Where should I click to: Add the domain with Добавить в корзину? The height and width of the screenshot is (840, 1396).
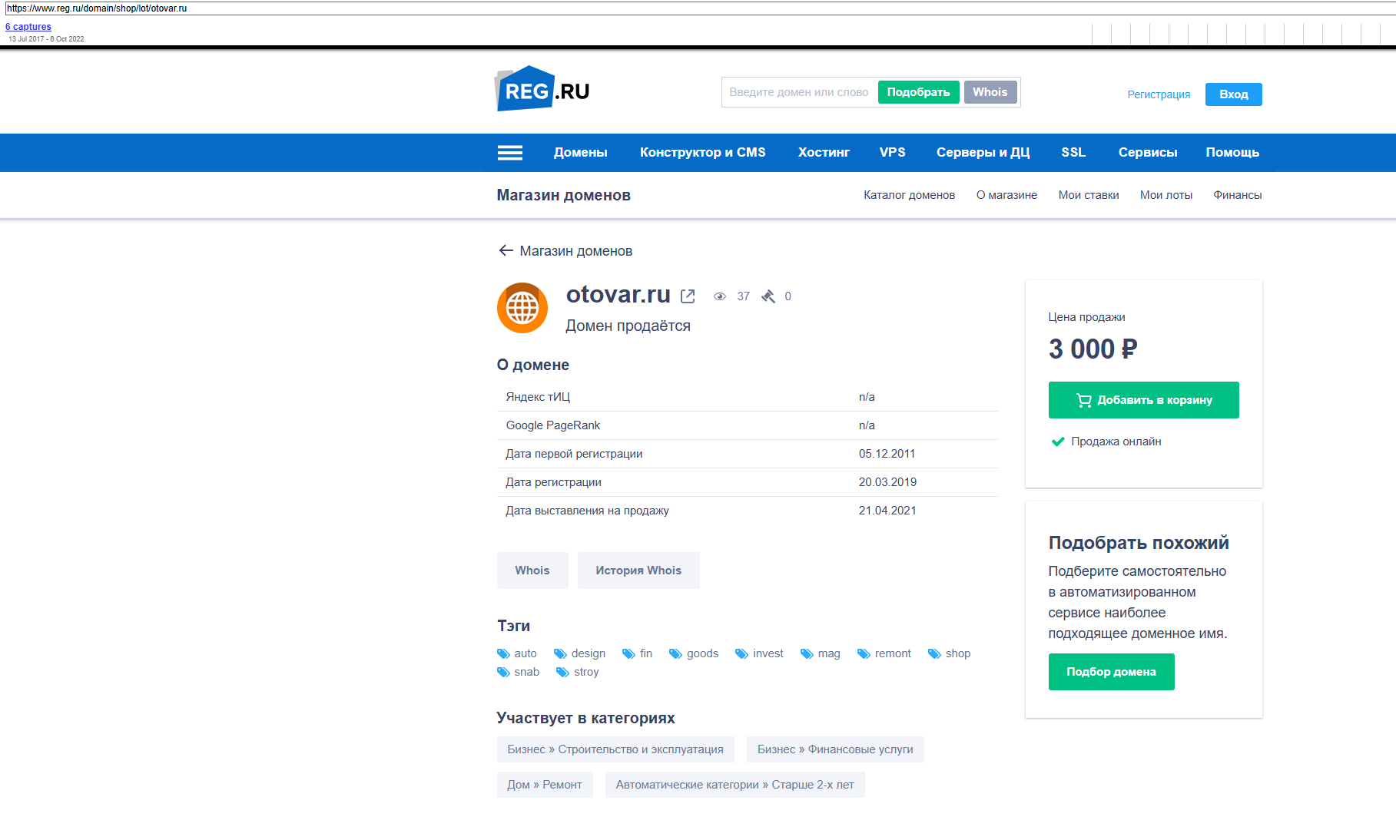pyautogui.click(x=1144, y=400)
